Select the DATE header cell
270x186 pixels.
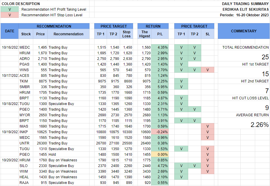click(9, 31)
